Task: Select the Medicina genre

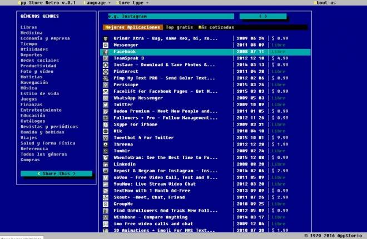Action: 31,33
